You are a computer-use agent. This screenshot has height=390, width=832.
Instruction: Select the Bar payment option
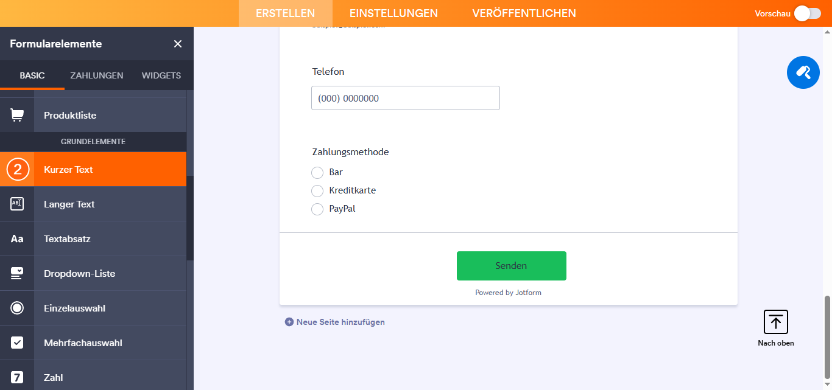click(317, 172)
